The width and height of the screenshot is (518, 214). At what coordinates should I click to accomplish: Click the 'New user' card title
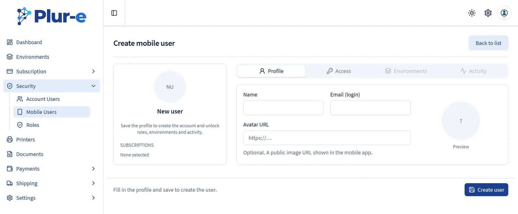(170, 111)
